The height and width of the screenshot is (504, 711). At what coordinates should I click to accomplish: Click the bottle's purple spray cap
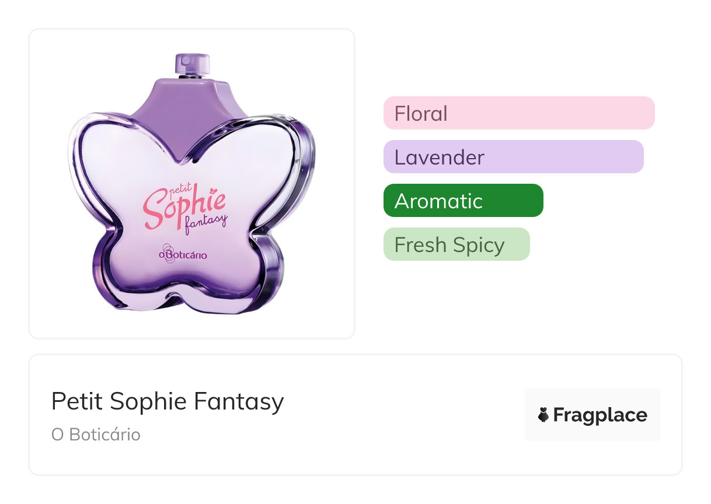point(192,65)
